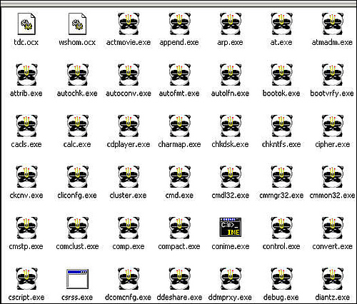This screenshot has height=304, width=357.
Task: Select the diantz.exe icon
Action: click(332, 279)
